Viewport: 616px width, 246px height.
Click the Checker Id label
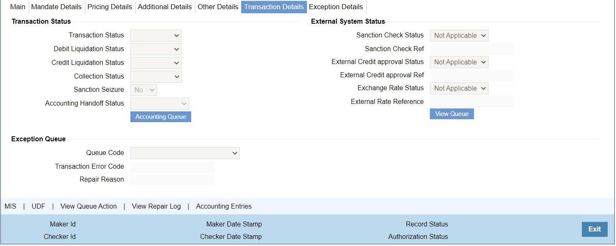[60, 236]
